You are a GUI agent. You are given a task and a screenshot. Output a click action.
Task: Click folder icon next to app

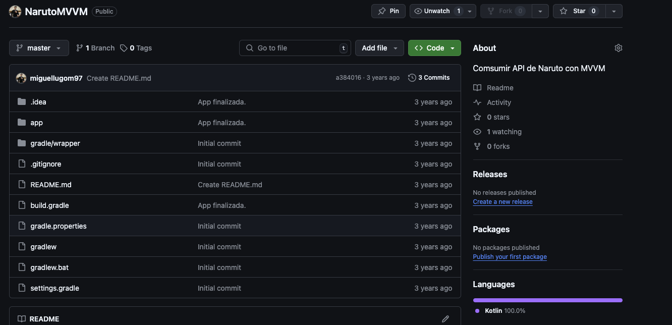click(22, 123)
